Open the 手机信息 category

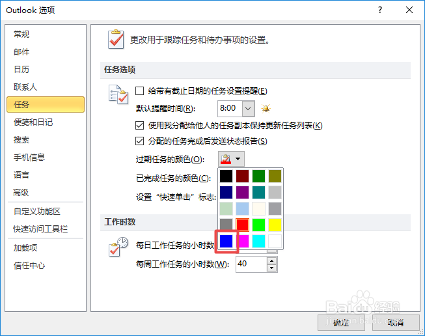(x=46, y=158)
